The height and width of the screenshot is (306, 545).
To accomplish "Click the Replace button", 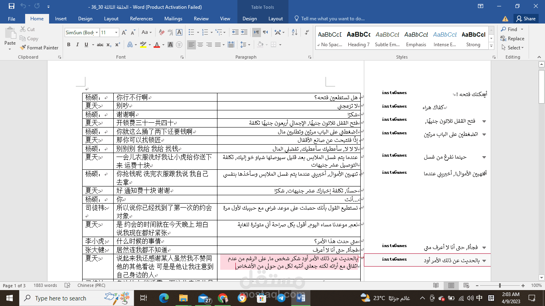I will click(513, 39).
